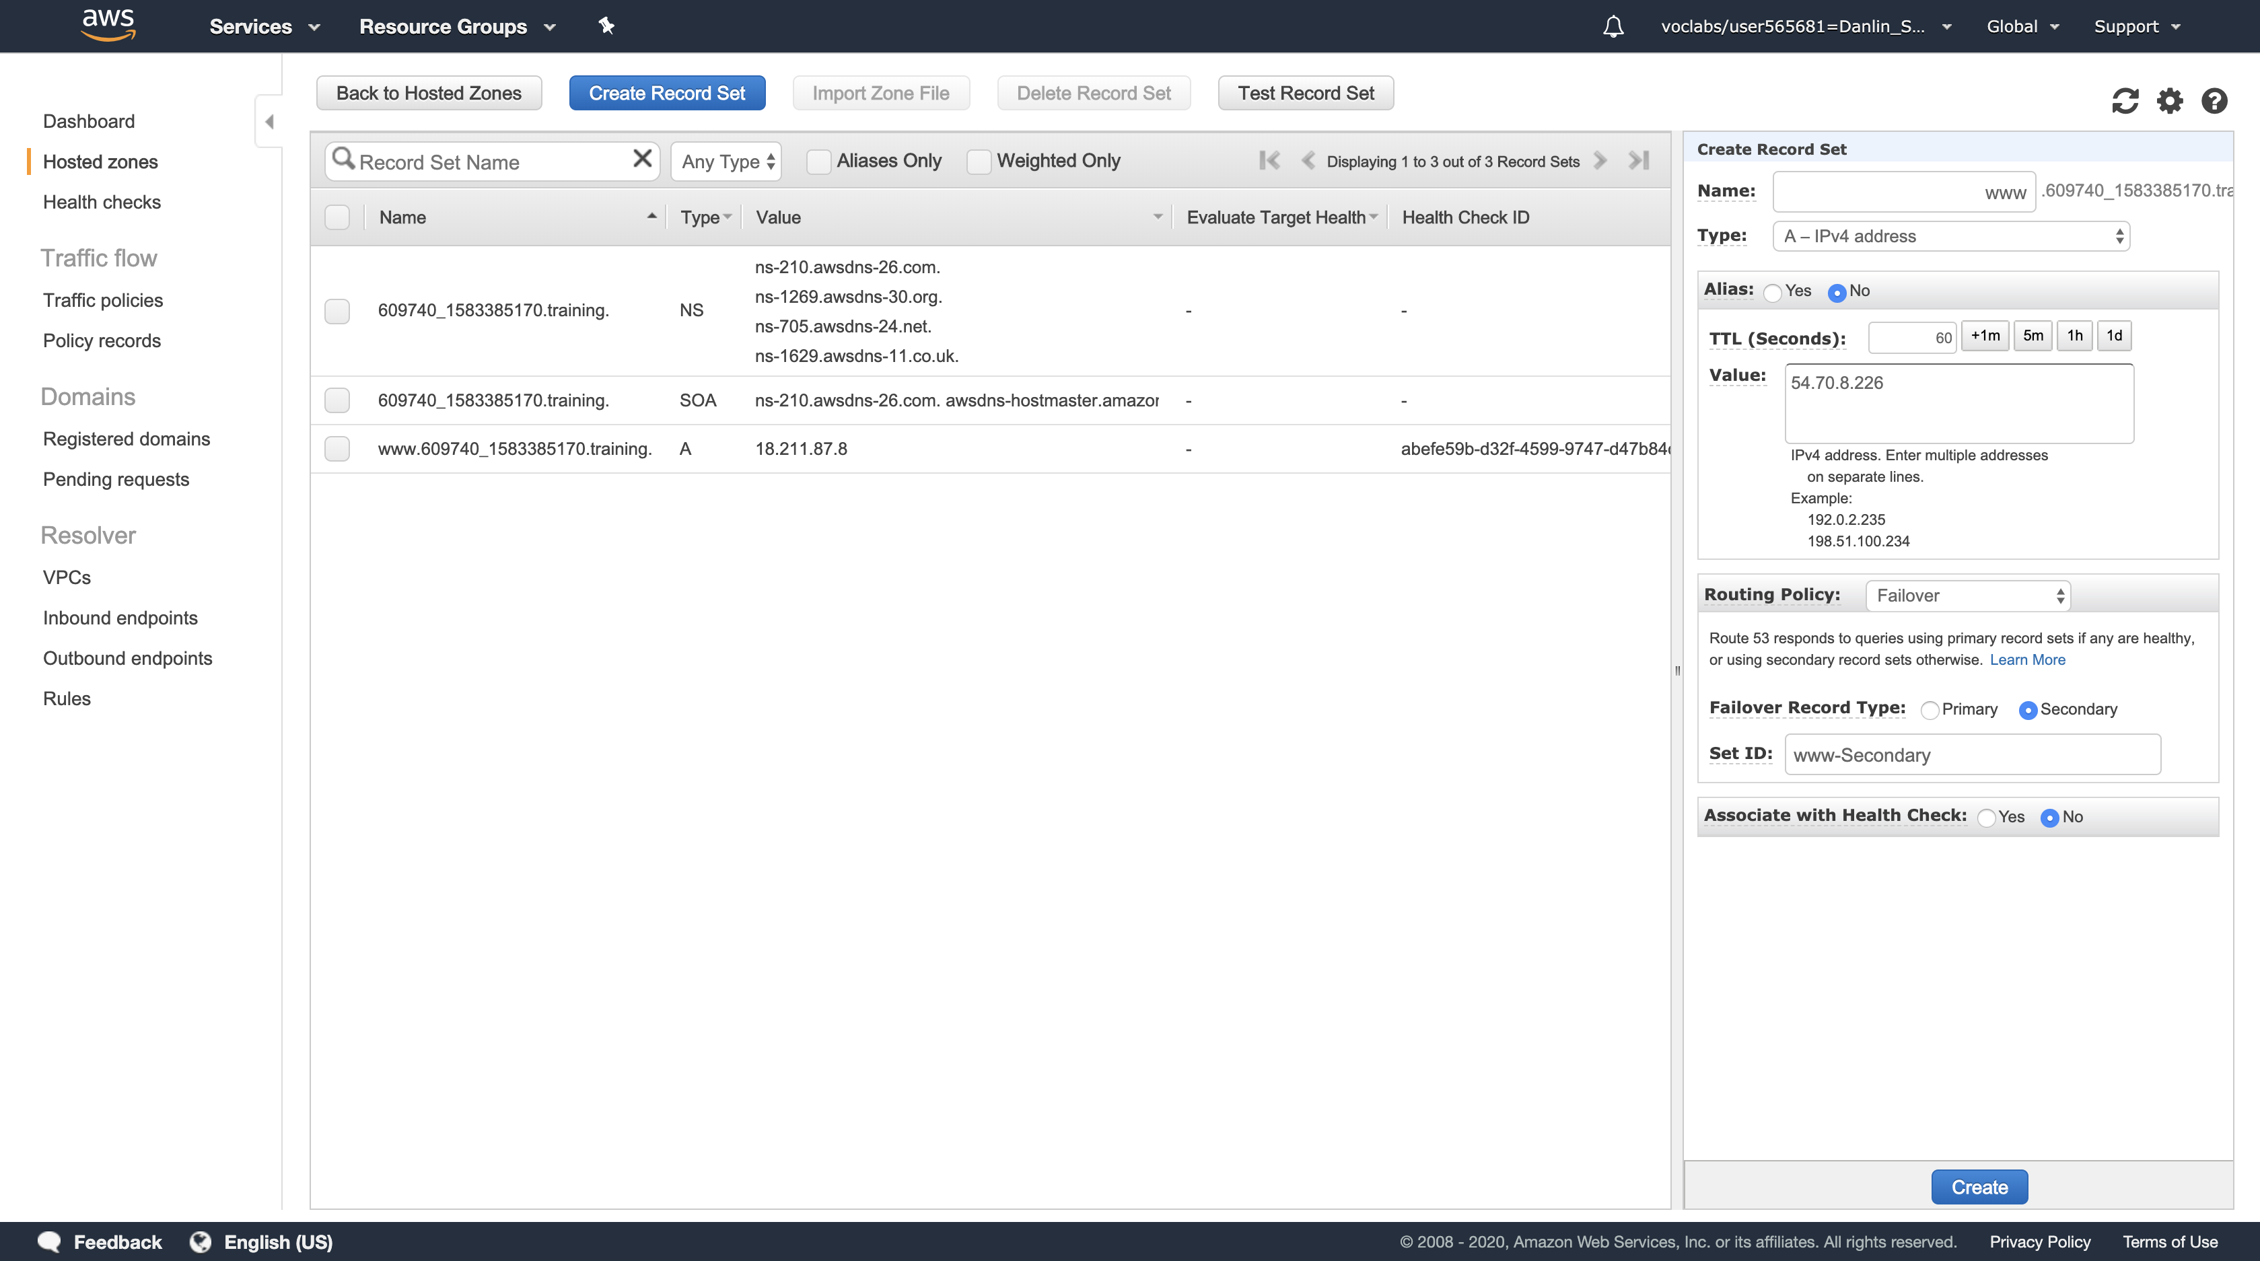Expand the Any Type filter
This screenshot has height=1261, width=2260.
pos(726,161)
